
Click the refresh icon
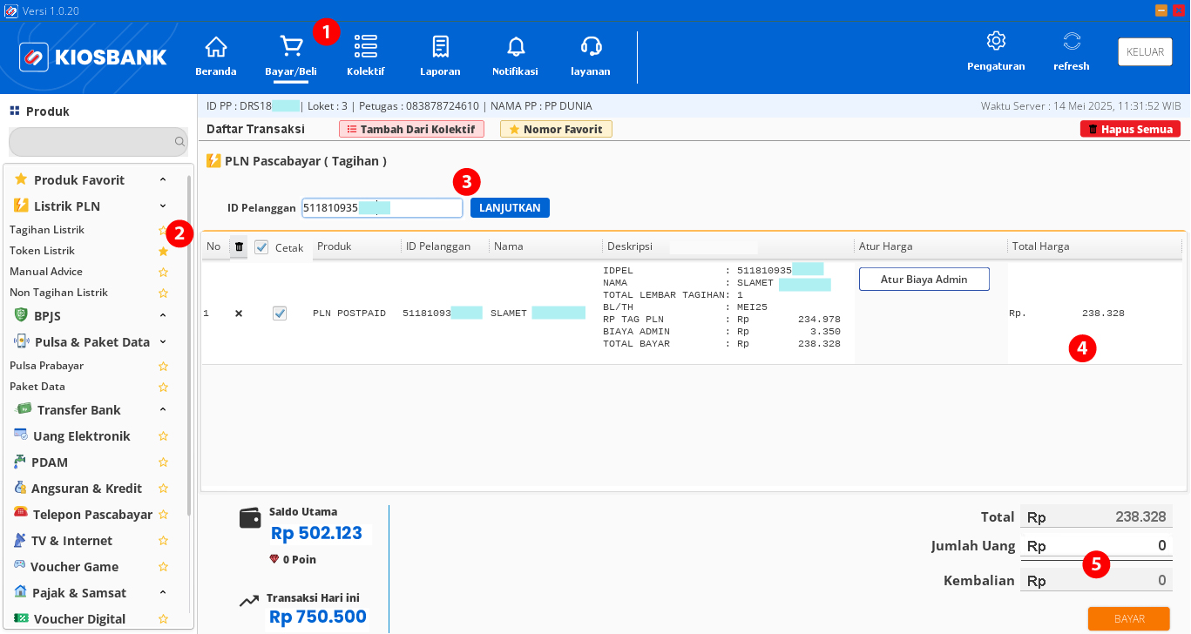[x=1072, y=41]
